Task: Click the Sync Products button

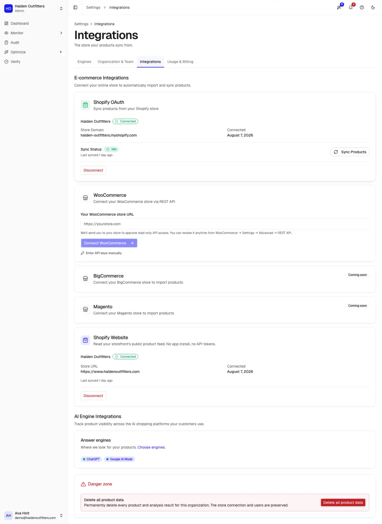Action: point(350,152)
